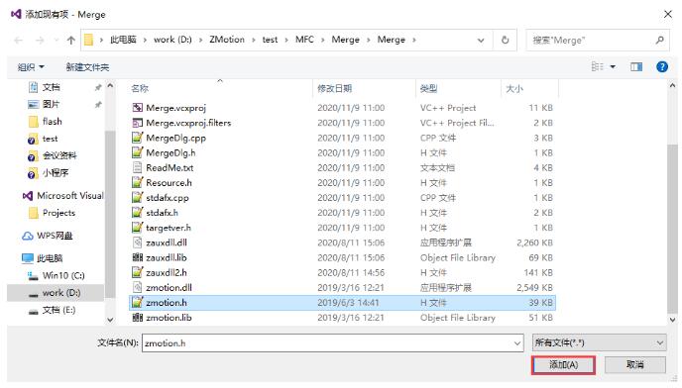The height and width of the screenshot is (388, 682).
Task: Expand breadcrumb arrow after MFC
Action: coord(323,40)
